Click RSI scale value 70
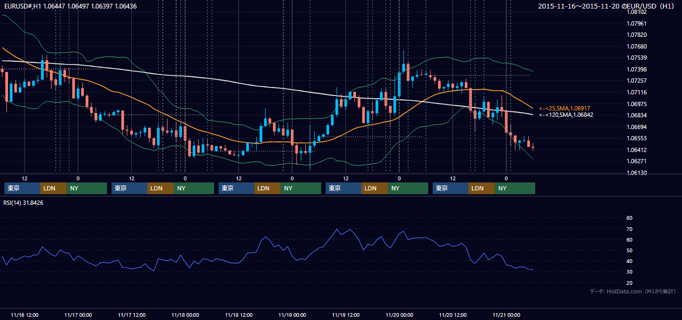This screenshot has height=320, width=682. [629, 229]
